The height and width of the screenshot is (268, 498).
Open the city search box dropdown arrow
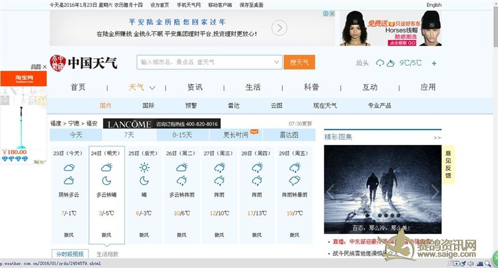pos(277,62)
